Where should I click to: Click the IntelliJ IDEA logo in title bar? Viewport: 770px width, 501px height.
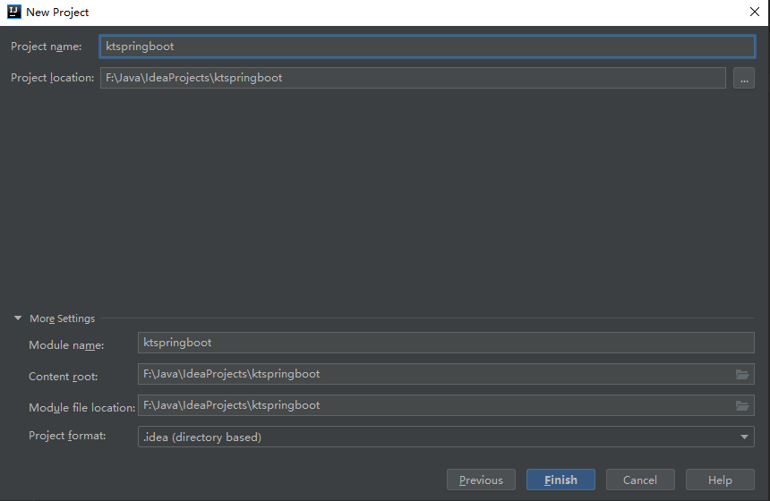pos(14,12)
